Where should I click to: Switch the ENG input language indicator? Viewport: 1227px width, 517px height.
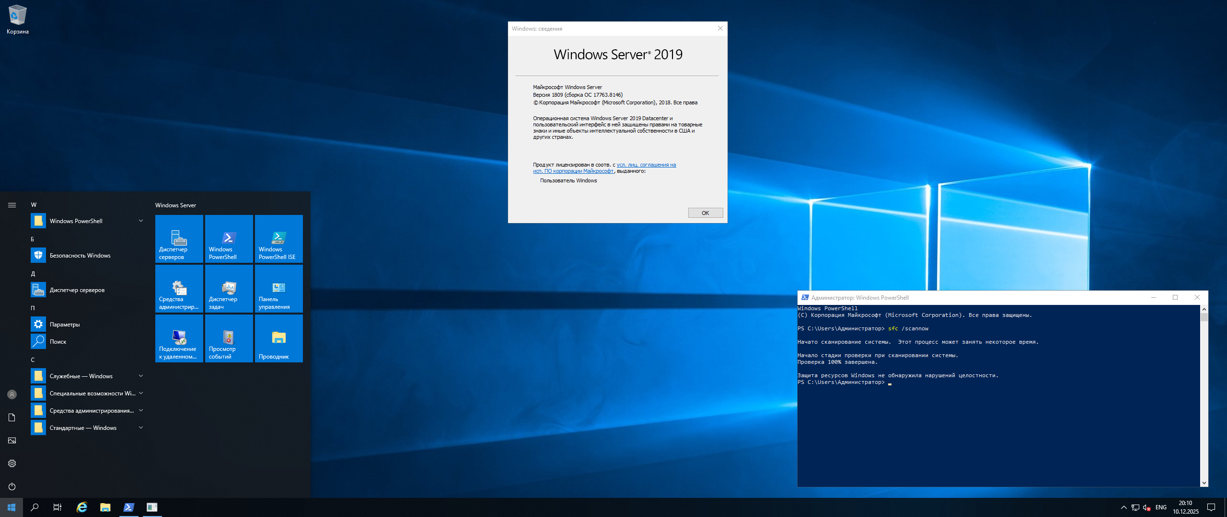[x=1161, y=507]
